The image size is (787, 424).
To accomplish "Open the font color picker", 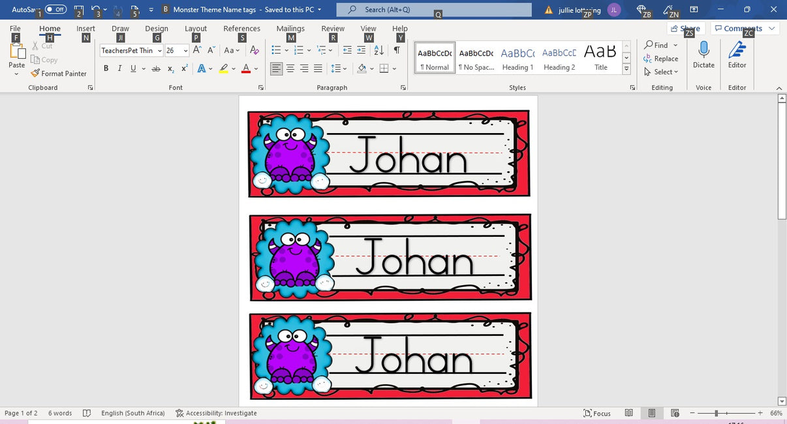I will (x=255, y=68).
